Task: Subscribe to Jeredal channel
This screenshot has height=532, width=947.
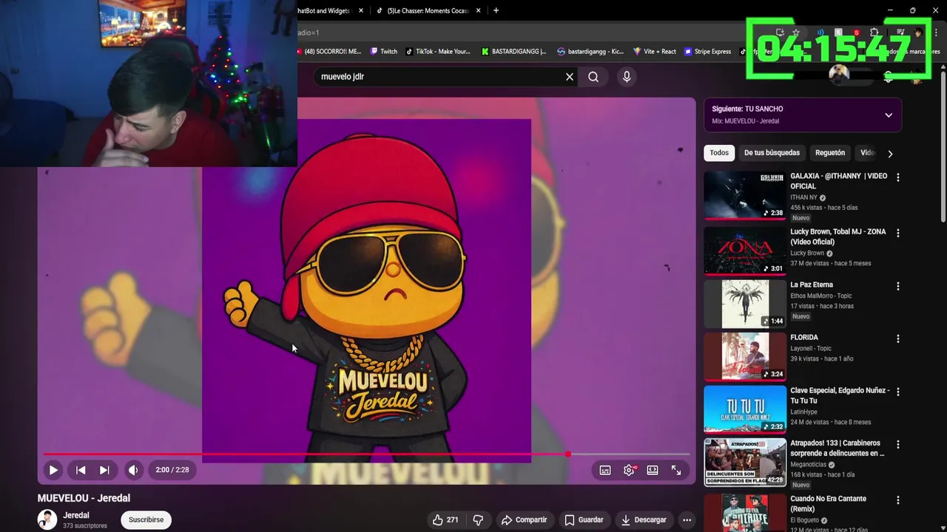Action: pyautogui.click(x=146, y=519)
